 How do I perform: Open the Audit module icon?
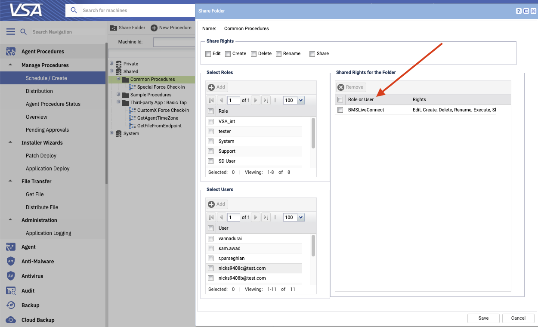click(x=11, y=291)
